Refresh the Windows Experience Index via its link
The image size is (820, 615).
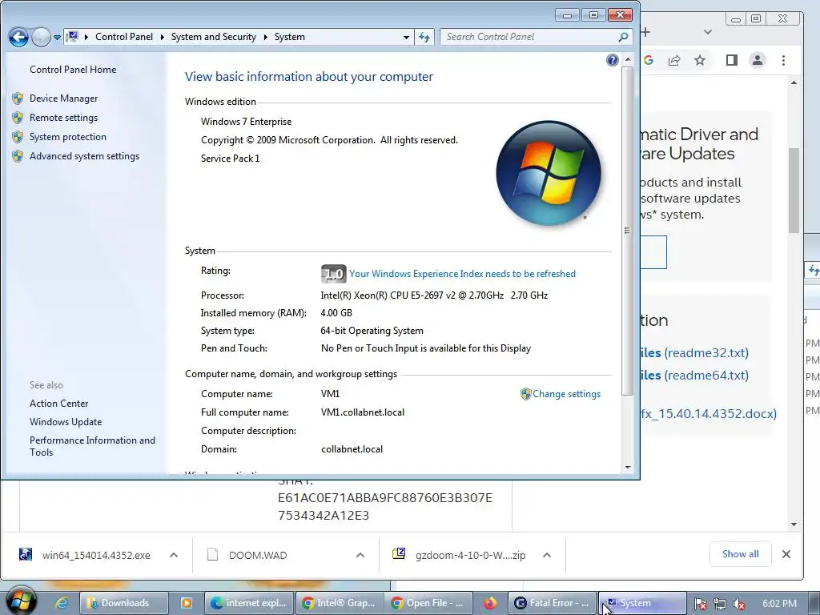pyautogui.click(x=462, y=274)
